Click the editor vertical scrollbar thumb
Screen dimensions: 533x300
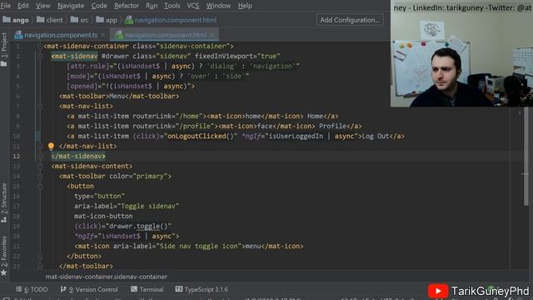click(526, 157)
